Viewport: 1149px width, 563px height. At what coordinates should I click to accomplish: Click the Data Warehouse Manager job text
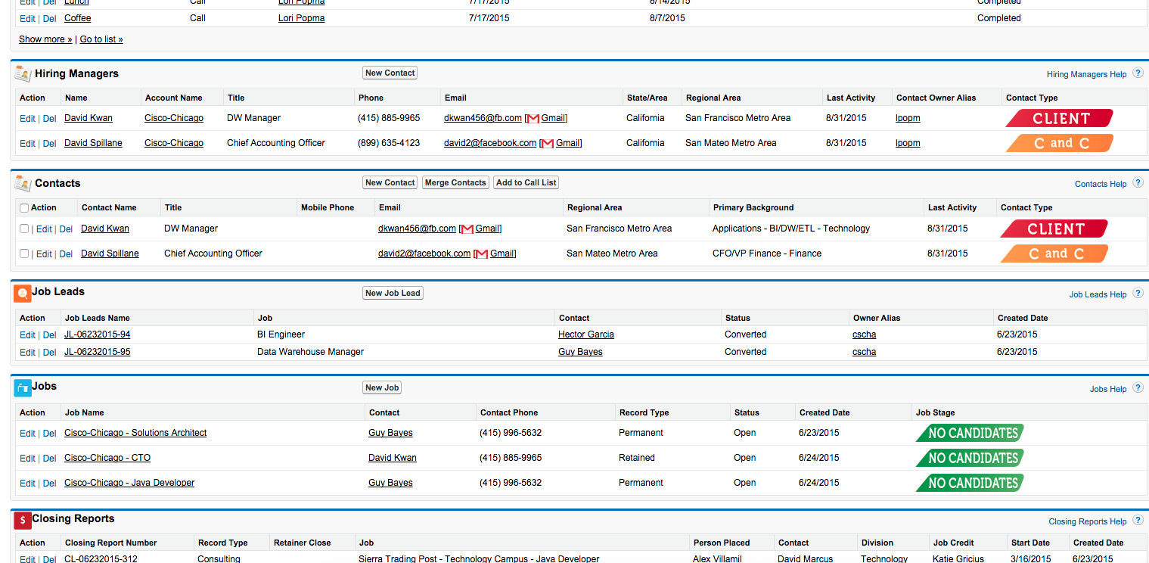310,352
